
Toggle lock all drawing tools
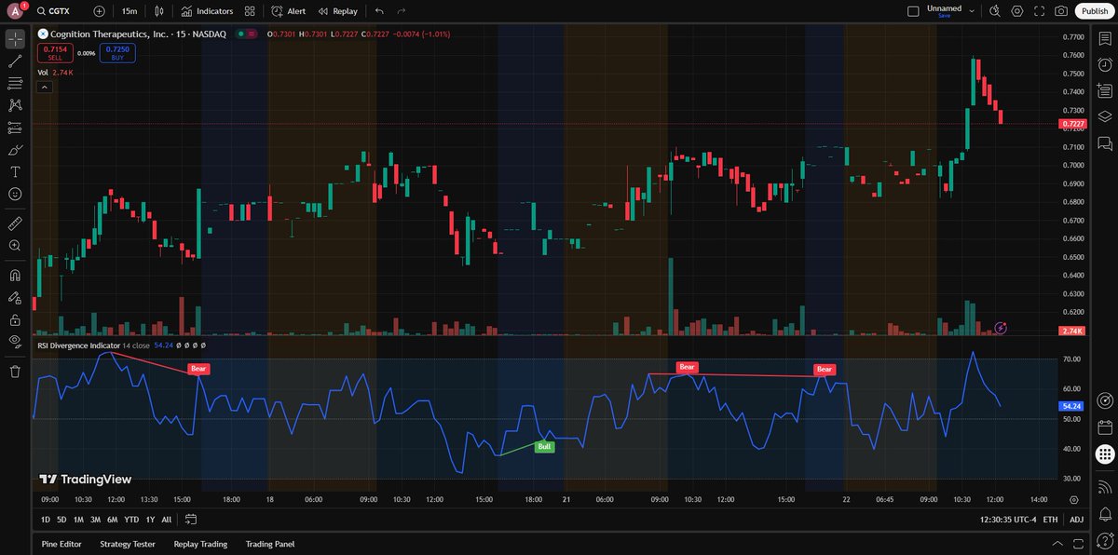coord(15,319)
